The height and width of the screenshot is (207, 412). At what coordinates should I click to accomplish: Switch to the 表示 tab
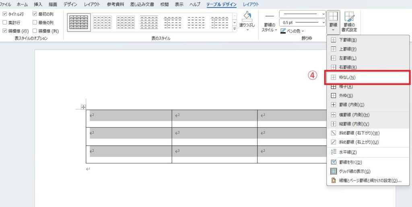[x=179, y=4]
